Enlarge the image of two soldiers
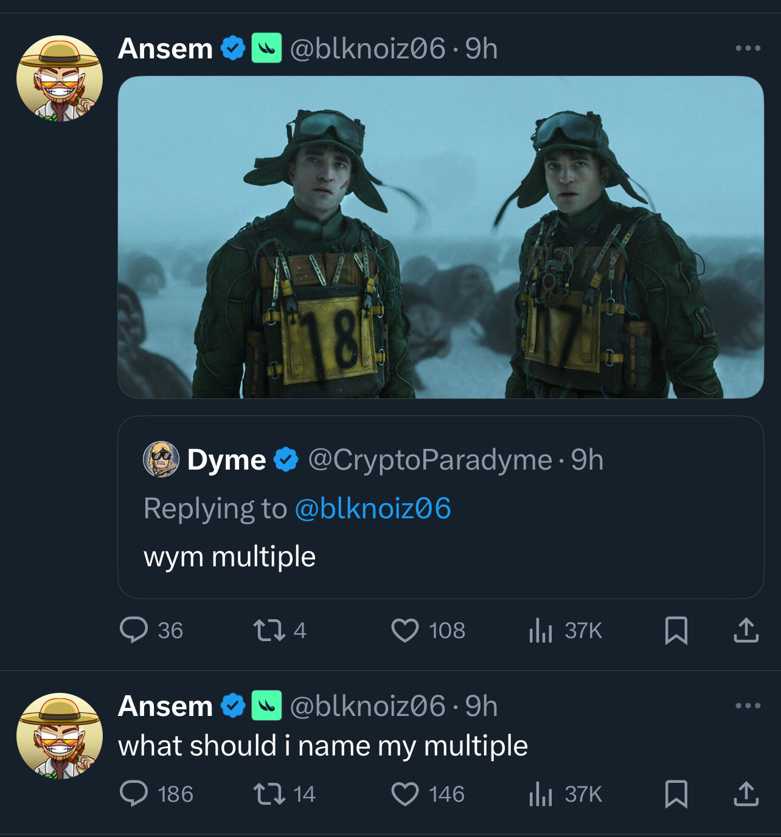The image size is (781, 837). (440, 237)
